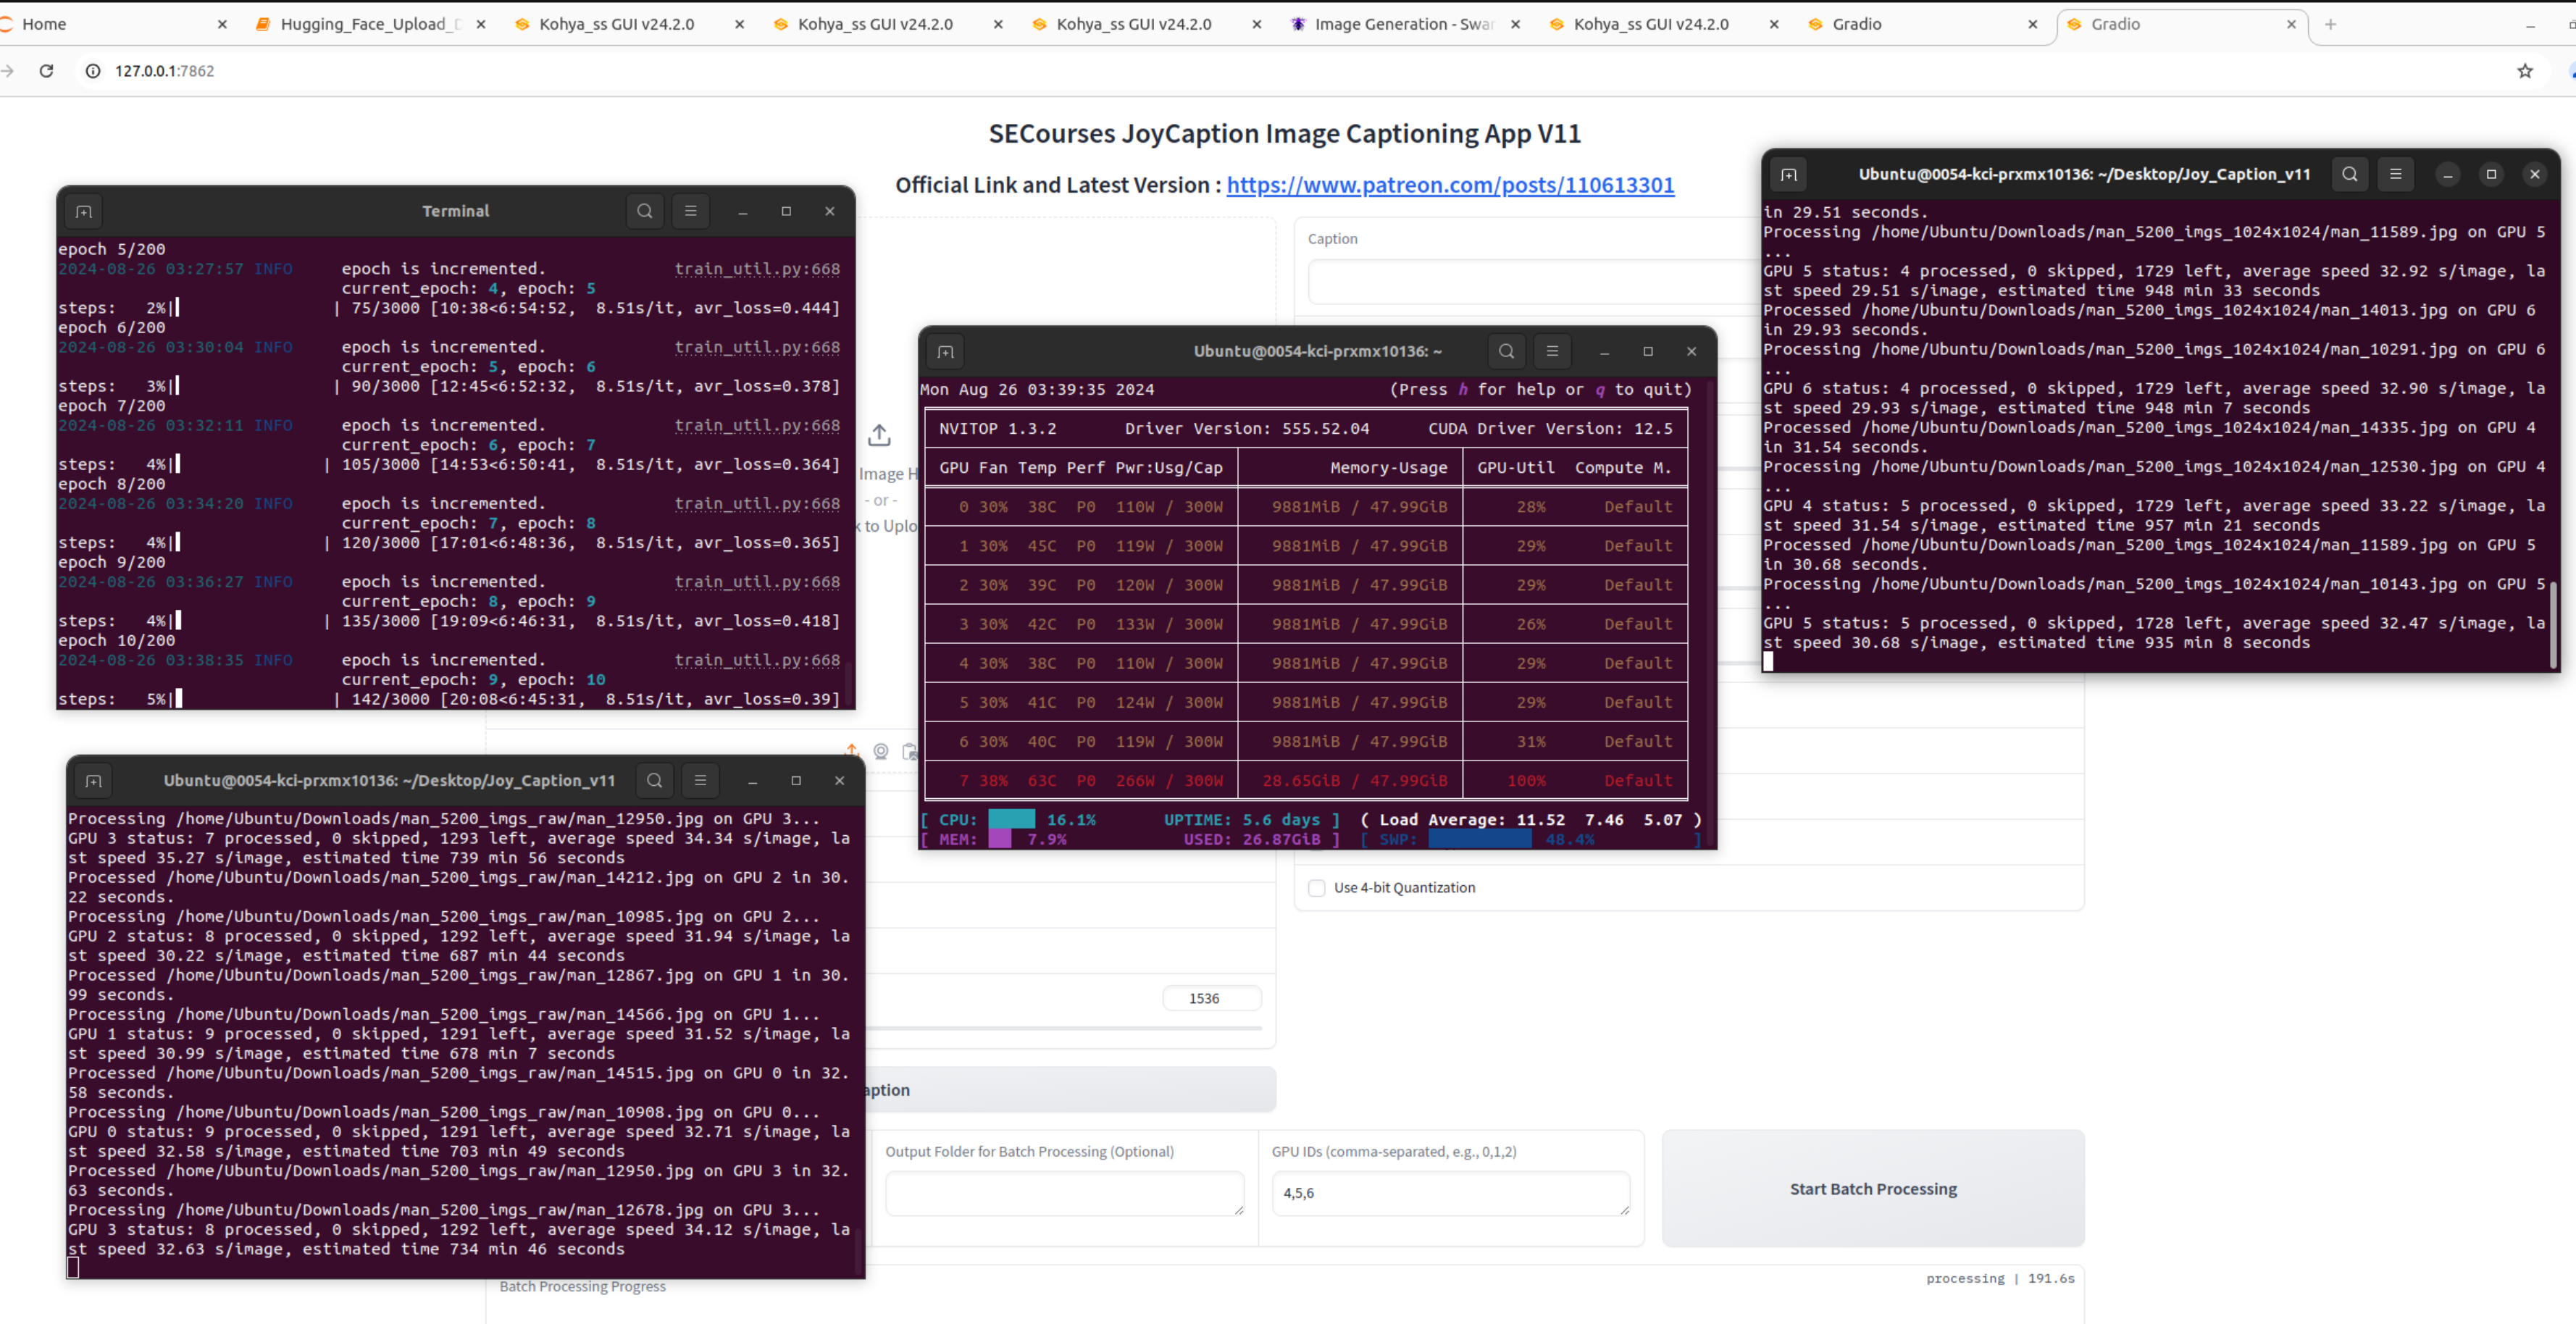Switch to the Image Generation - Swarm tab

[x=1402, y=24]
